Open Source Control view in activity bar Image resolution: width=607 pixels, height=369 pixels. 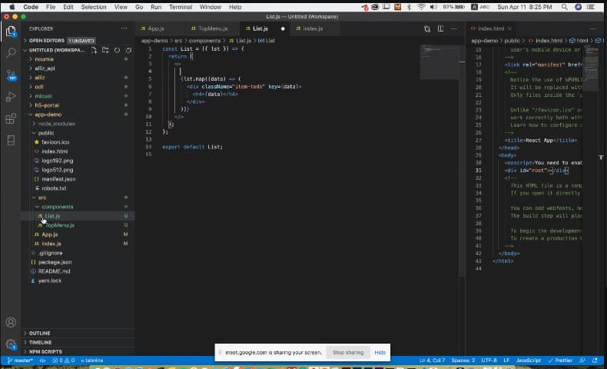(11, 75)
